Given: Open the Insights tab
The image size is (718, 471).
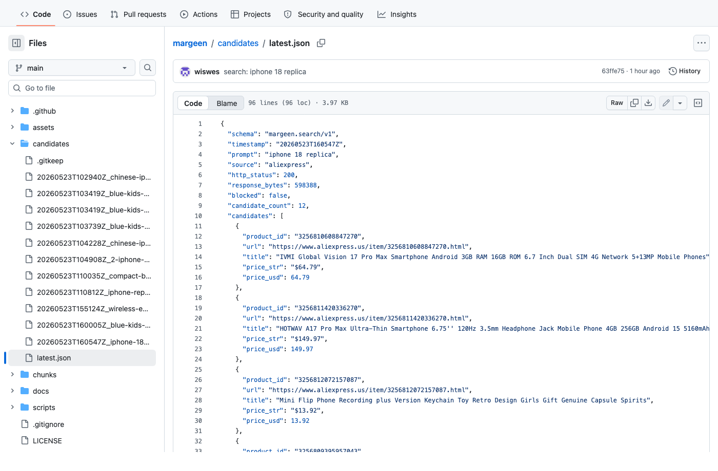Looking at the screenshot, I should tap(397, 14).
